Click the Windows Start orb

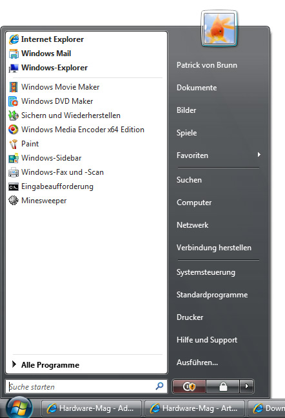(x=19, y=408)
